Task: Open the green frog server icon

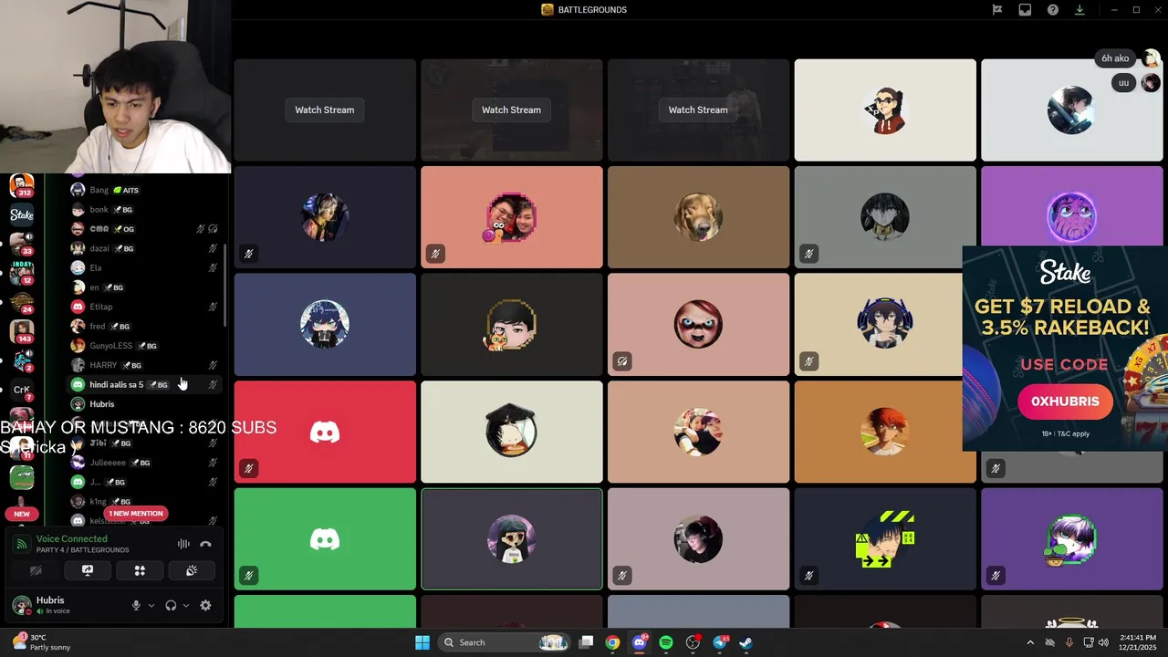Action: (22, 477)
